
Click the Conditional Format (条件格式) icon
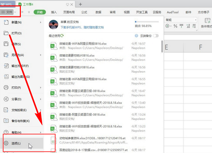208,21
